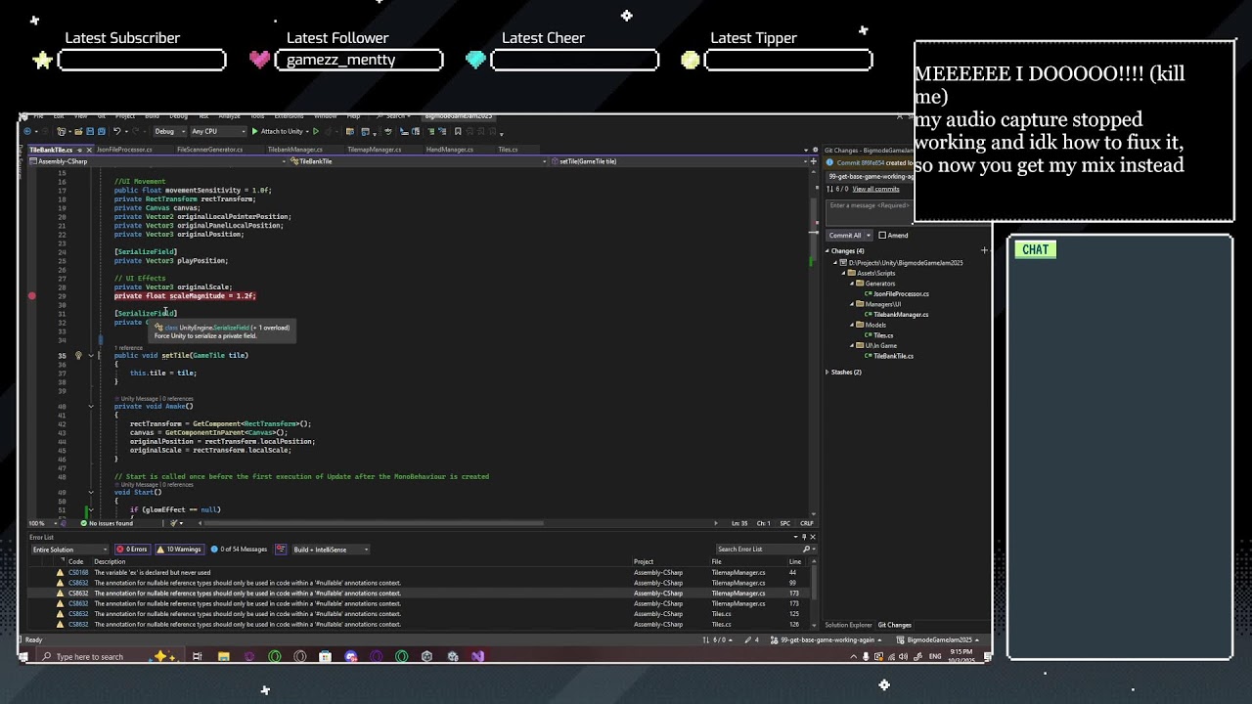Viewport: 1252px width, 704px height.
Task: Open the TileBankTile class navigation dropdown
Action: tap(421, 160)
